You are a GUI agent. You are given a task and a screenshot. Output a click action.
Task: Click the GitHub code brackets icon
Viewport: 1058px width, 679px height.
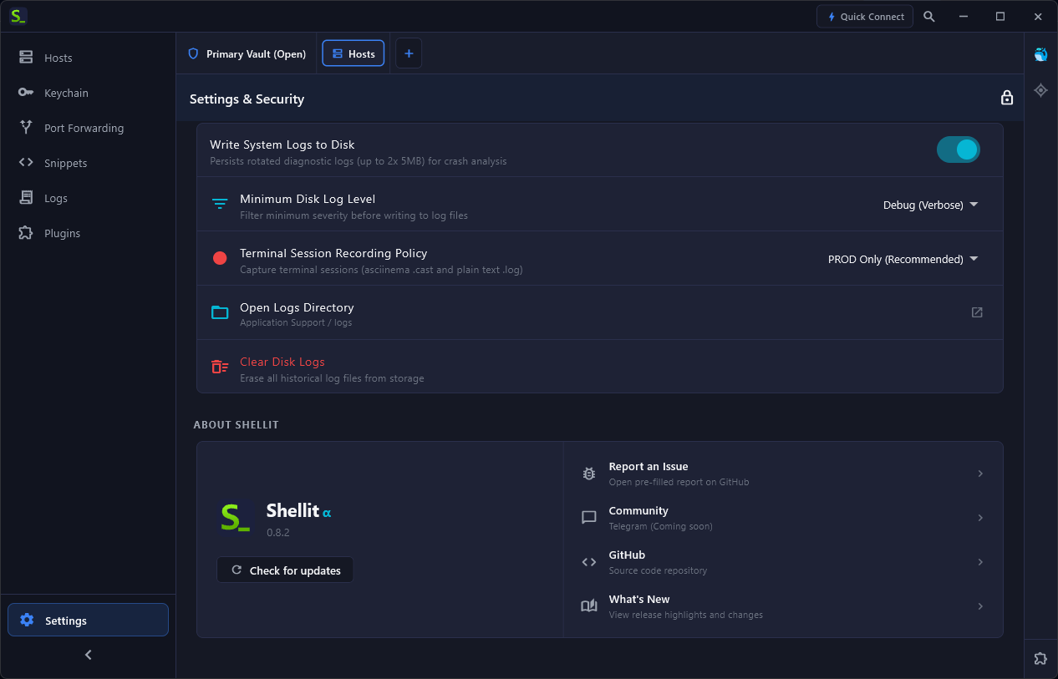pos(589,562)
